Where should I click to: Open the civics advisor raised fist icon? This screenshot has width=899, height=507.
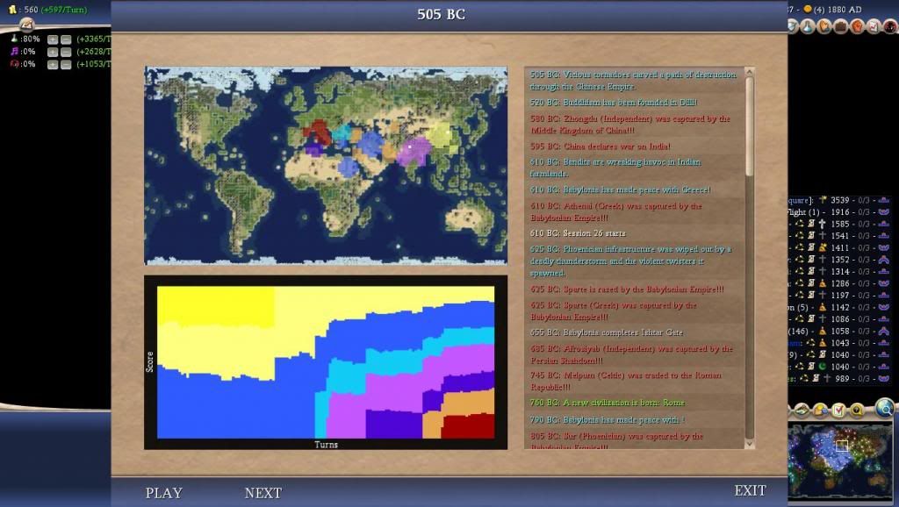857,25
